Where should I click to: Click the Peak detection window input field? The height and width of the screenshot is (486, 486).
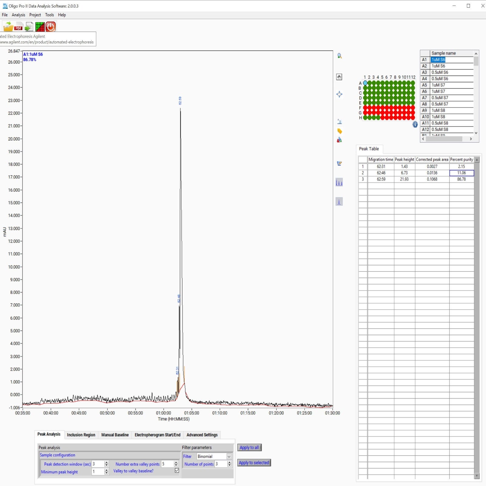98,464
